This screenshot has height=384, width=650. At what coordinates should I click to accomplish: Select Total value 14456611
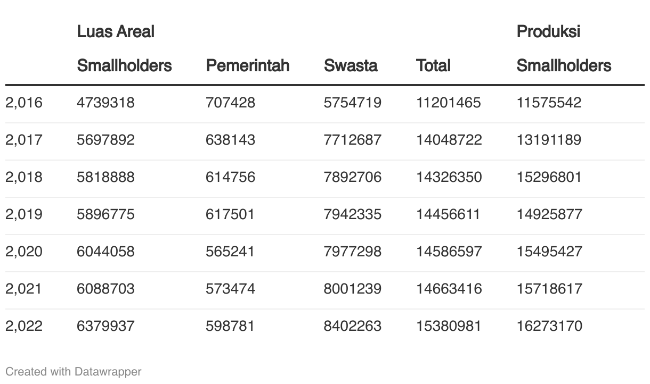tap(448, 214)
